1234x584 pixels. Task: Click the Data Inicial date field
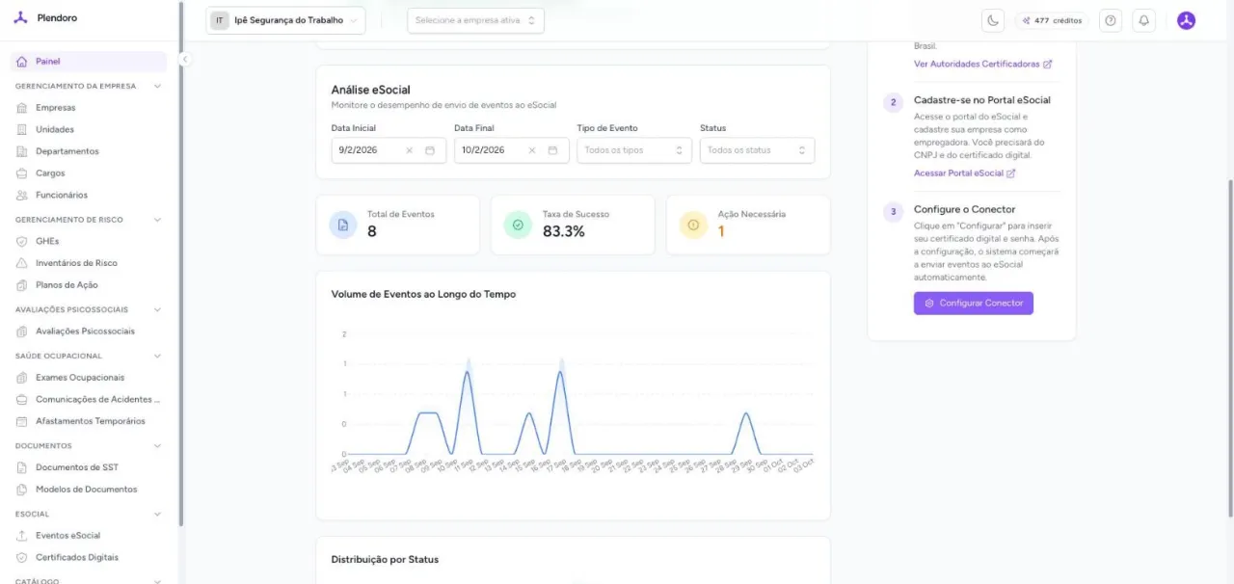389,150
